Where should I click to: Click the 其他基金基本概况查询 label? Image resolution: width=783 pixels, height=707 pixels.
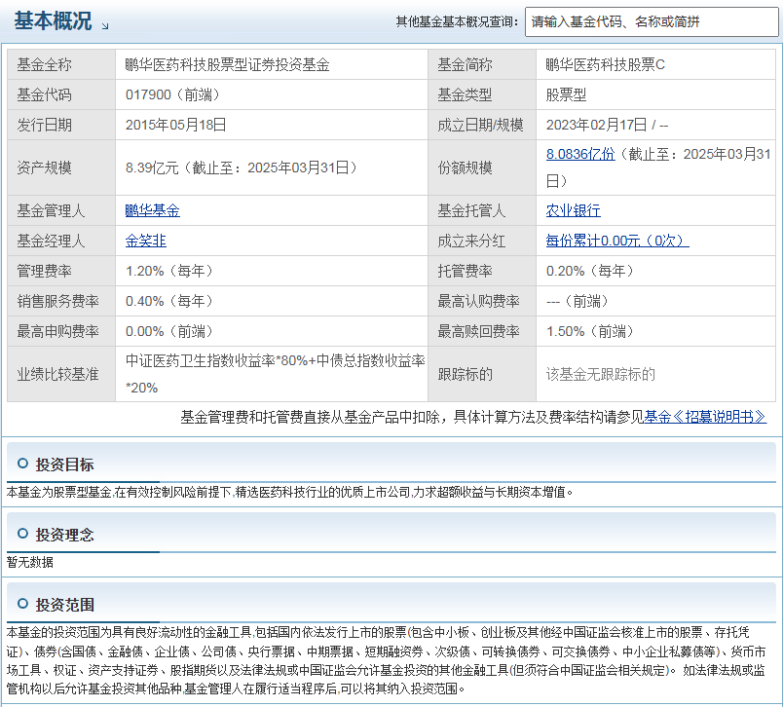pos(458,22)
